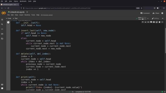Screen dimensions: 166x93
Task: Click the Share button
Action: tap(156, 13)
